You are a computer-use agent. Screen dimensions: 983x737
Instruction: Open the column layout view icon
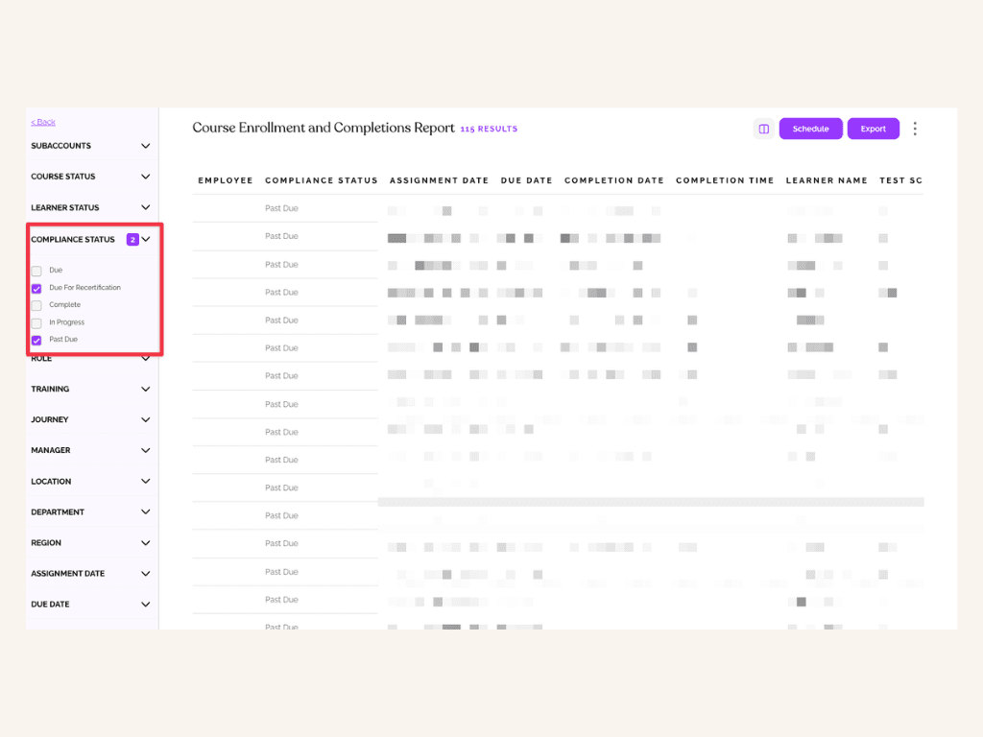point(763,129)
